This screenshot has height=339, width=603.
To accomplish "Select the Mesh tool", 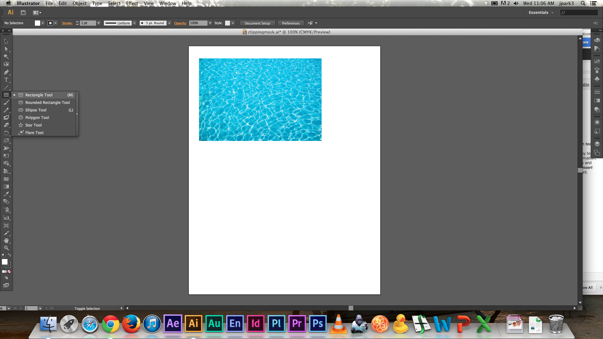I will point(6,179).
